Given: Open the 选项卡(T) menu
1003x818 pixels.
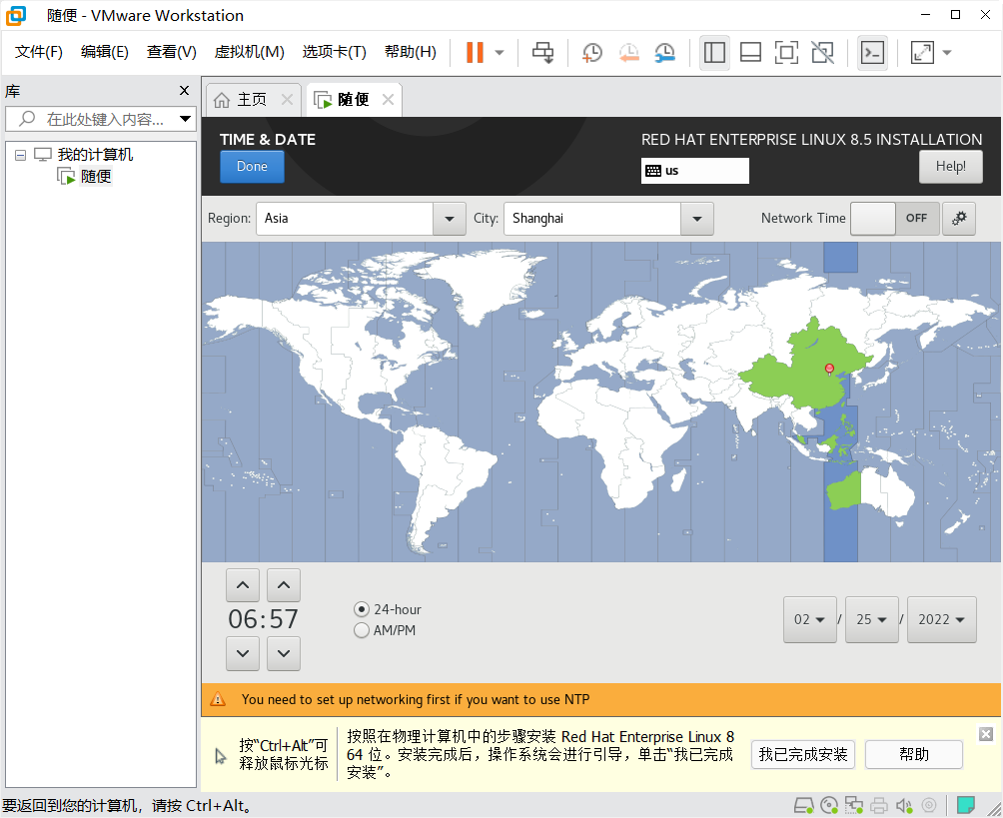Looking at the screenshot, I should click(334, 52).
